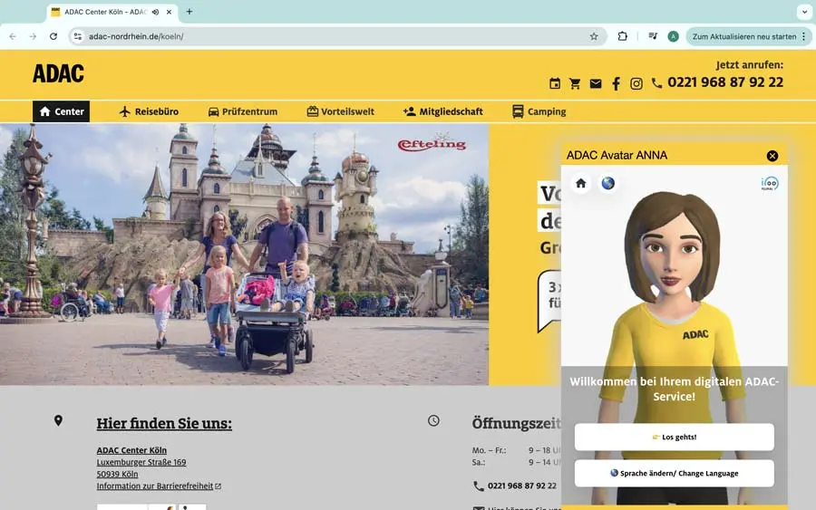Screen dimensions: 816x510
Task: Click Zum Aktualisieren neu starten button
Action: 744,36
